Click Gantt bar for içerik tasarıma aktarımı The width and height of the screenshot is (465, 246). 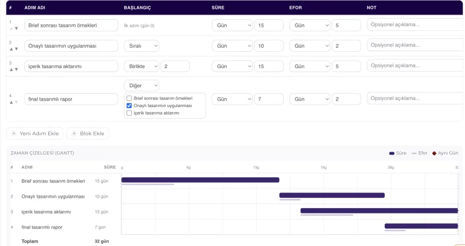380,211
